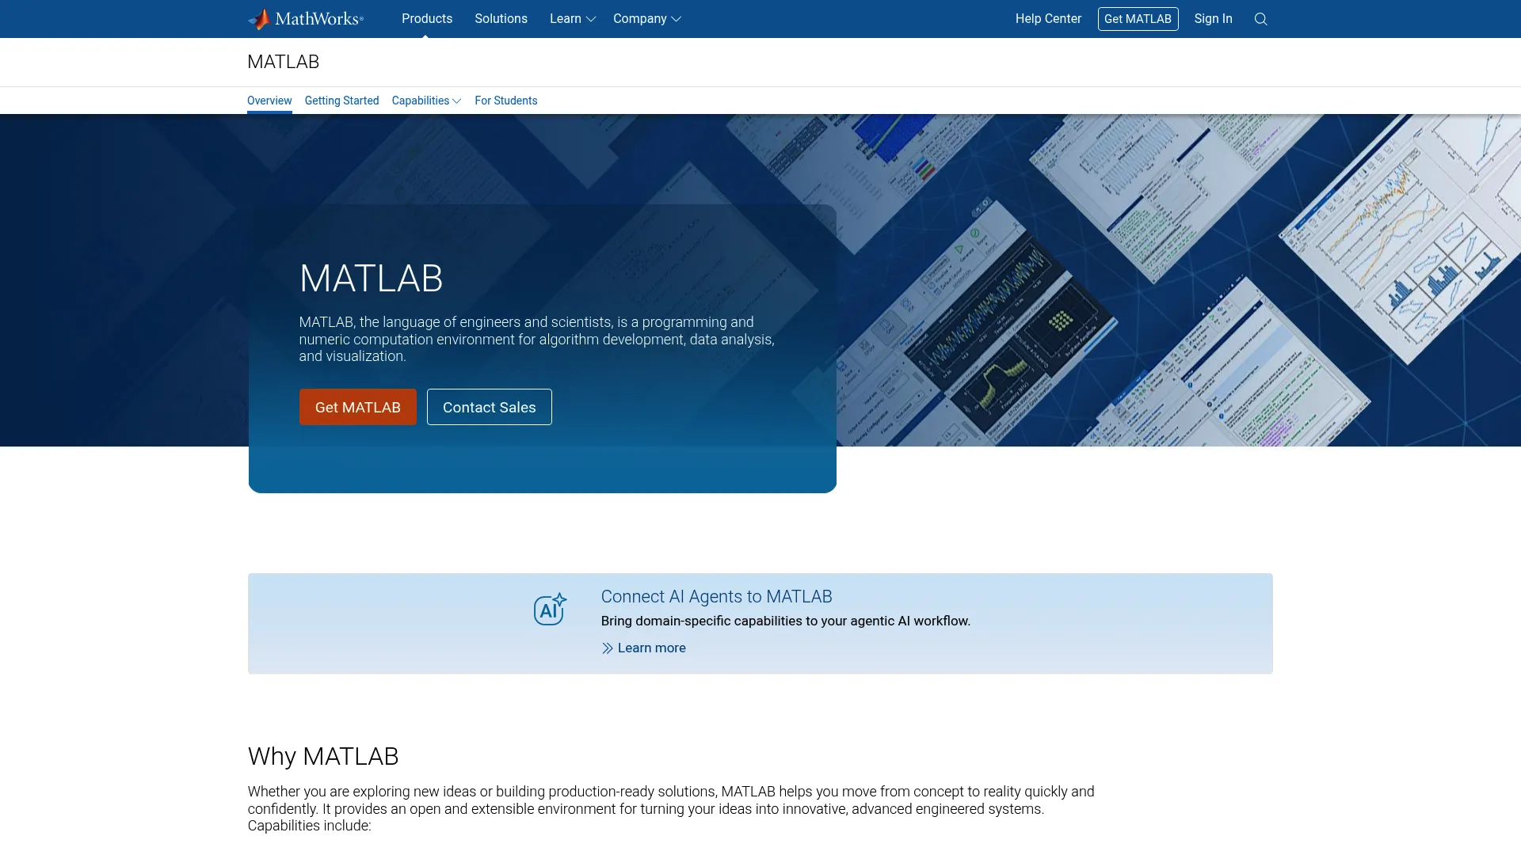1521x855 pixels.
Task: Click the MATLAB page title above the tabs
Action: pyautogui.click(x=283, y=62)
